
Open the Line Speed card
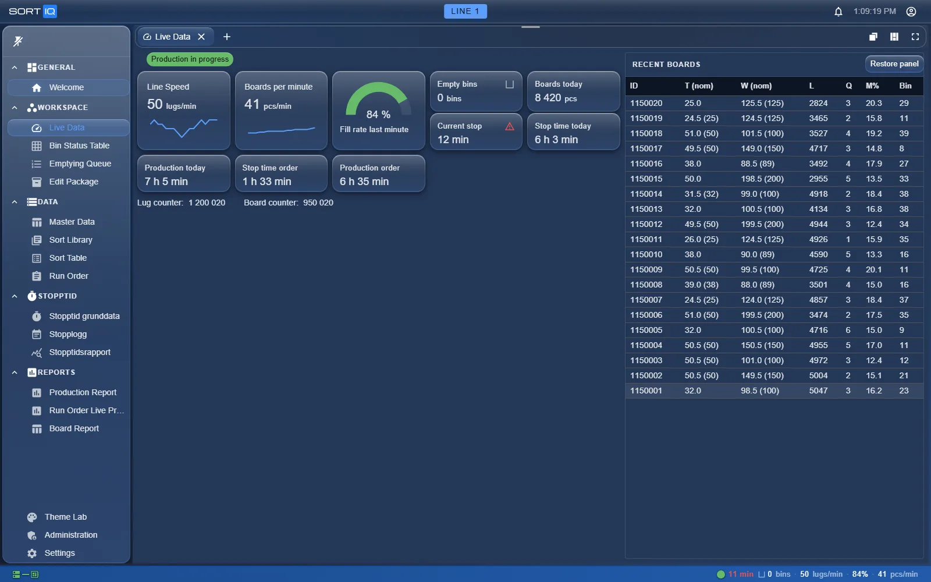pyautogui.click(x=184, y=111)
